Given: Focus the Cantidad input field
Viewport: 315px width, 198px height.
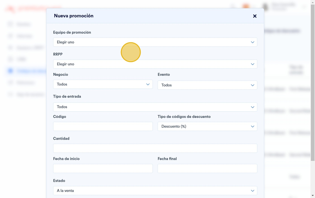Looking at the screenshot, I should click(155, 148).
